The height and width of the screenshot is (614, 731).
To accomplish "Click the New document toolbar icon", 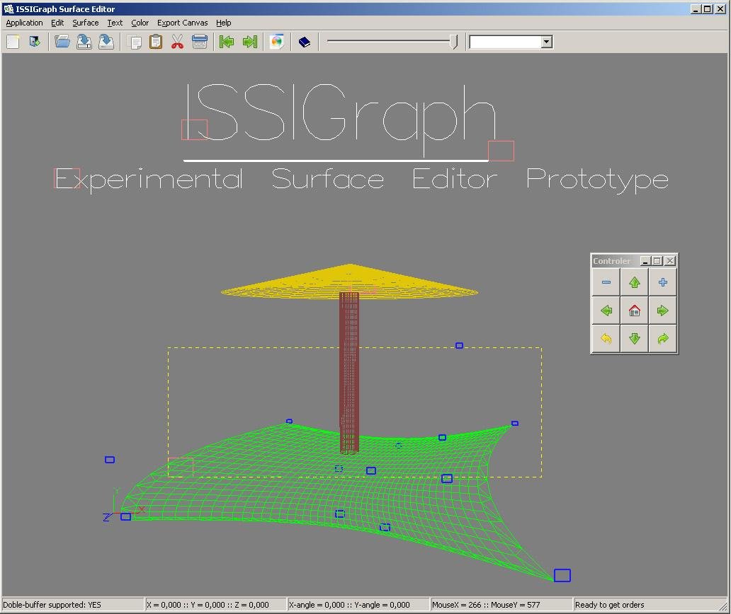I will 13,42.
